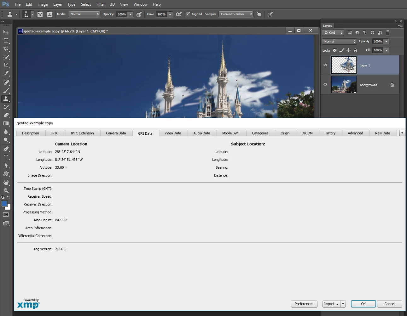The height and width of the screenshot is (316, 407).
Task: Switch to the Raw Data tab
Action: click(382, 133)
